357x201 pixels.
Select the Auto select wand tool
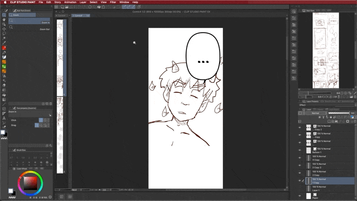pos(4,38)
